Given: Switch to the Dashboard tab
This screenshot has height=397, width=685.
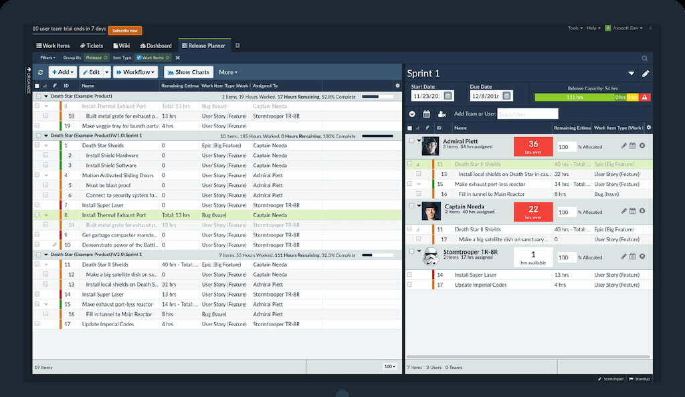Looking at the screenshot, I should click(x=155, y=45).
